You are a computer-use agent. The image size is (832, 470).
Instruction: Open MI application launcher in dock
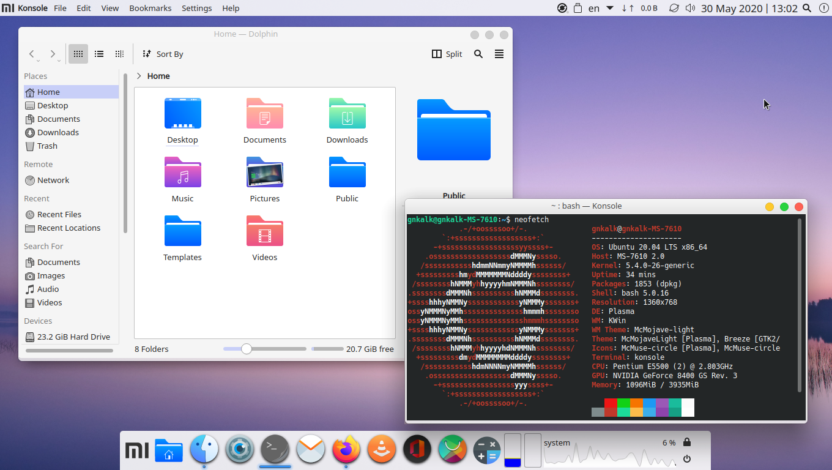click(137, 451)
